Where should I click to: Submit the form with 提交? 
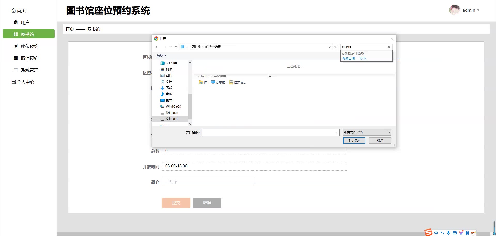click(x=176, y=203)
